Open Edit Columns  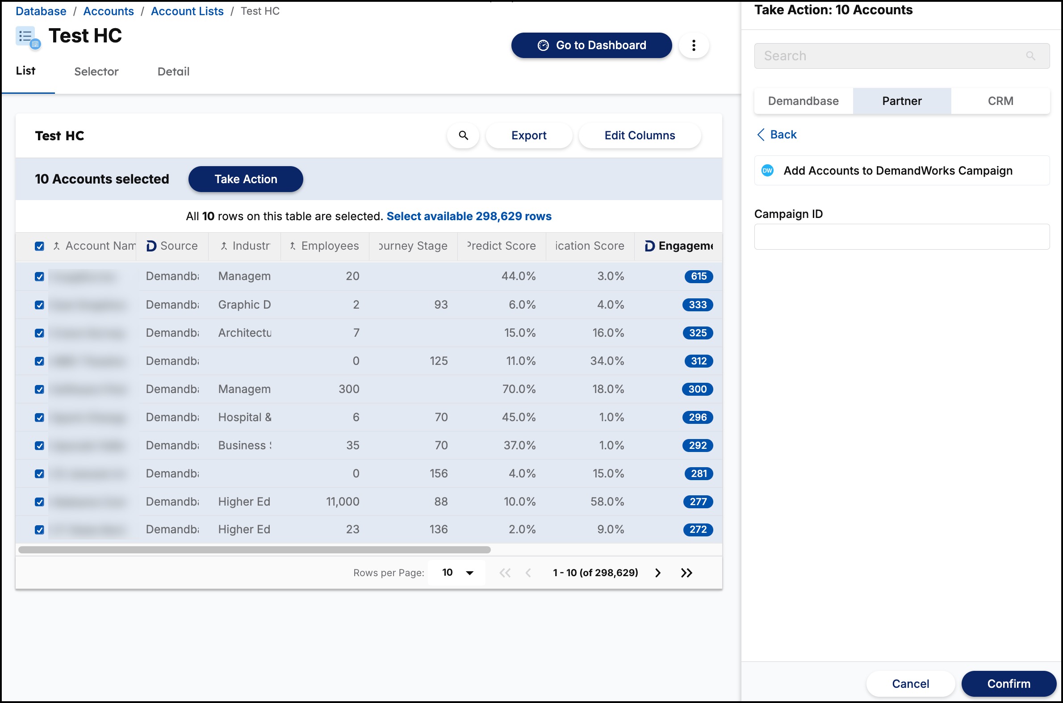pyautogui.click(x=640, y=135)
